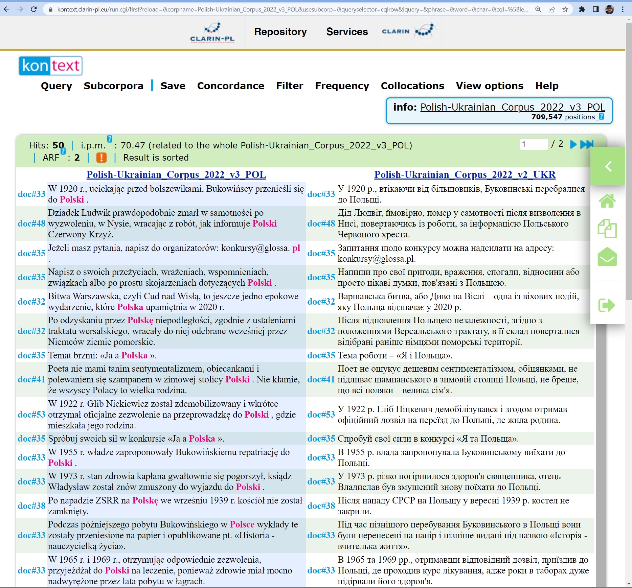Click keyword Polskę in 'Po napadzie ZSRR' line

click(145, 500)
